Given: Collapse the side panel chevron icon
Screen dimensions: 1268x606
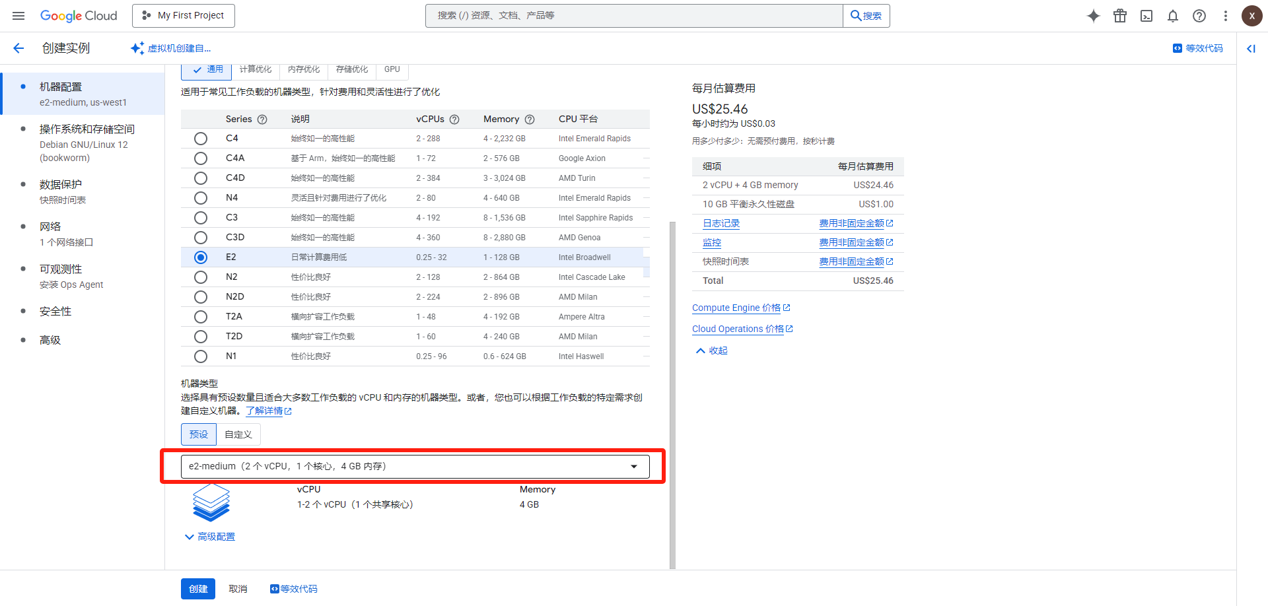Looking at the screenshot, I should [x=1251, y=48].
